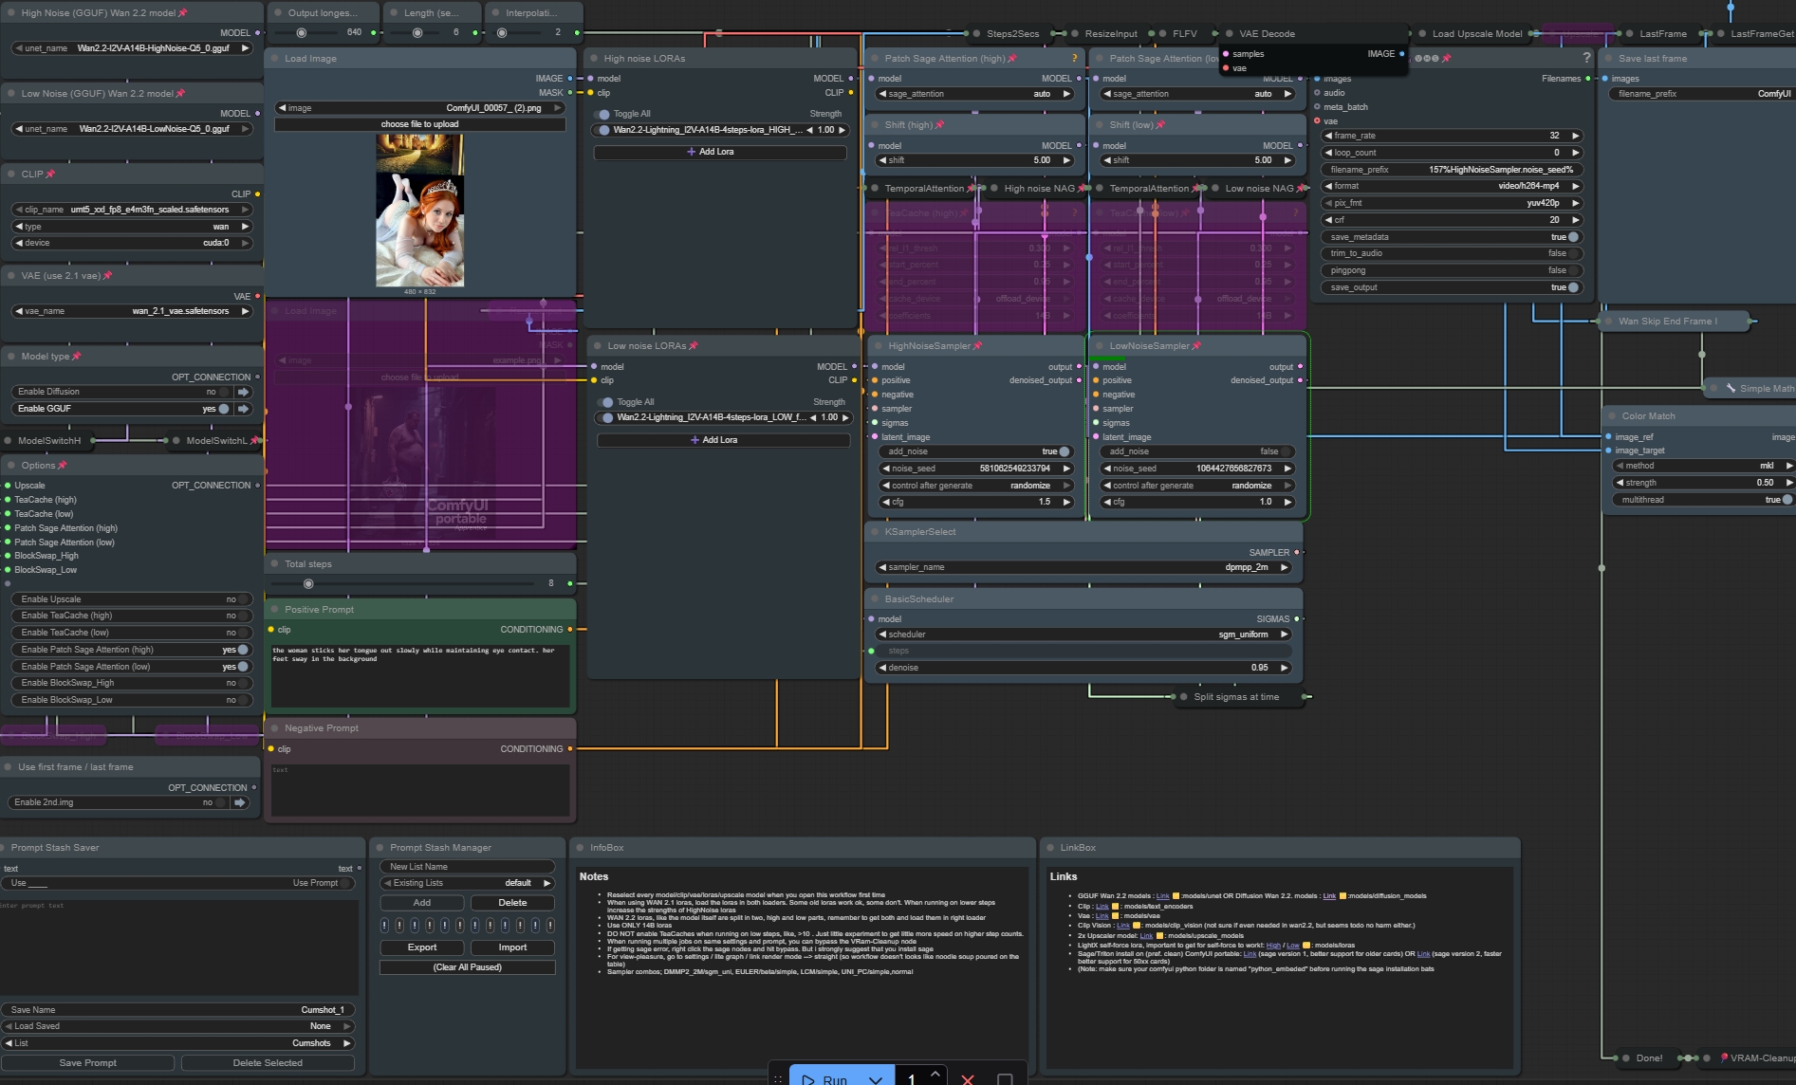Click the pin icon on HighNoiseSampler title
1796x1085 pixels.
coord(978,346)
